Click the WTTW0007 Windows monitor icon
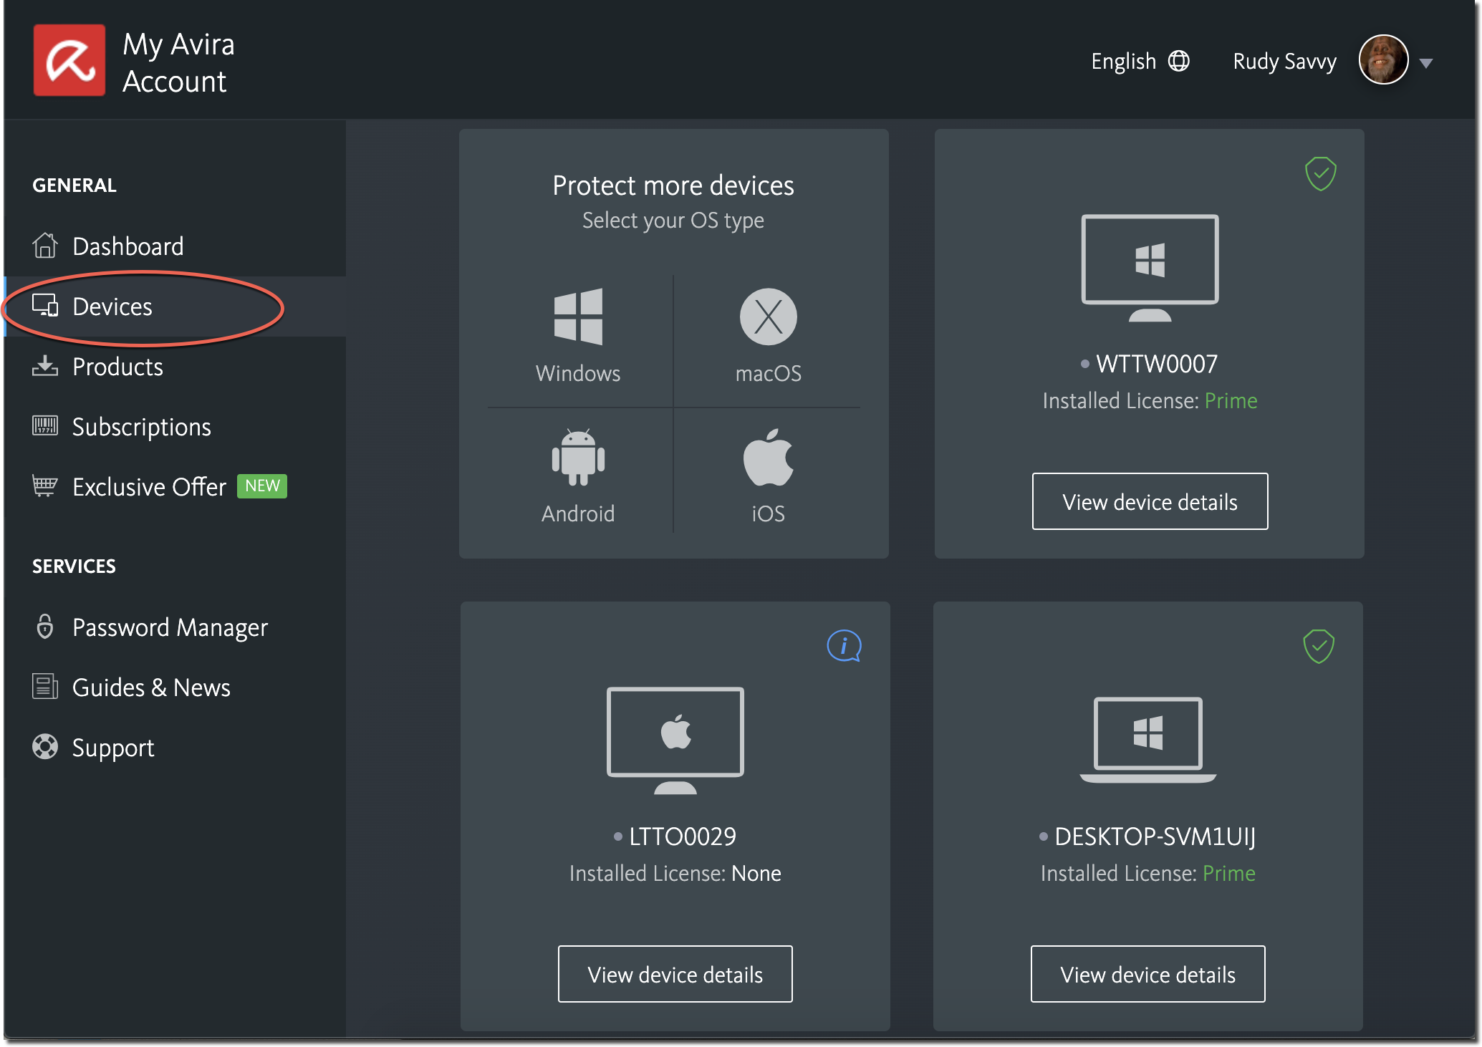 click(1150, 268)
